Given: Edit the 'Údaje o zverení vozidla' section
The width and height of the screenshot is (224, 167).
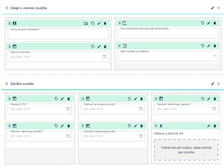Looking at the screenshot, I should click(x=213, y=8).
